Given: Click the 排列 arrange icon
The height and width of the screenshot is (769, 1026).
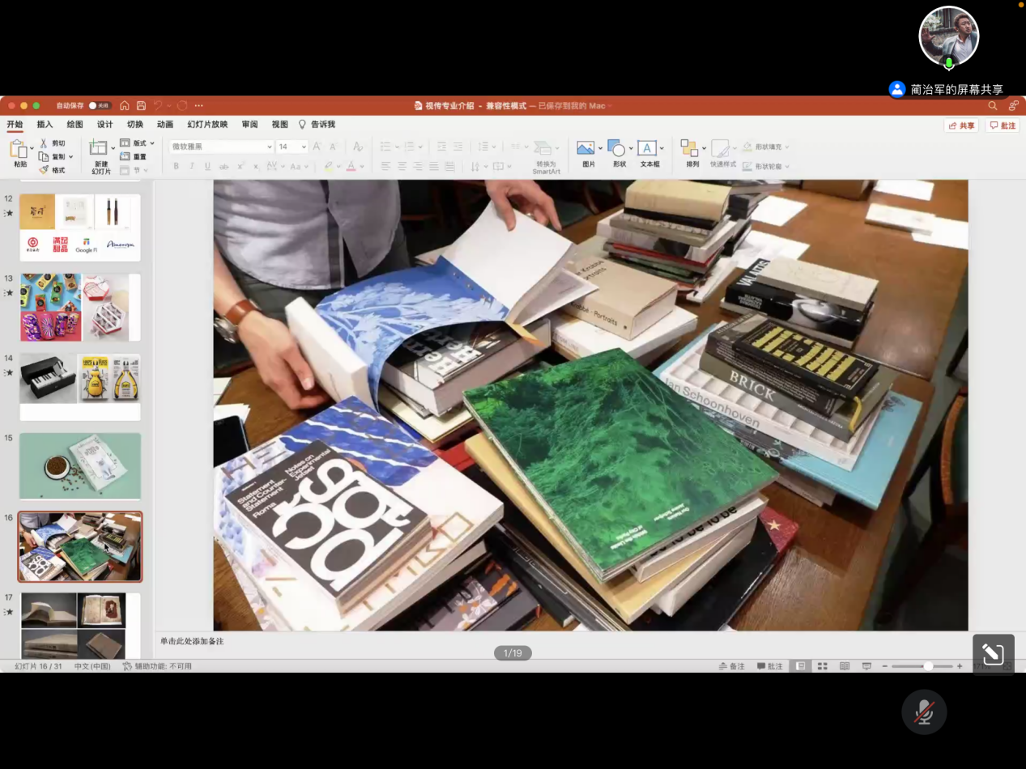Looking at the screenshot, I should coord(689,148).
